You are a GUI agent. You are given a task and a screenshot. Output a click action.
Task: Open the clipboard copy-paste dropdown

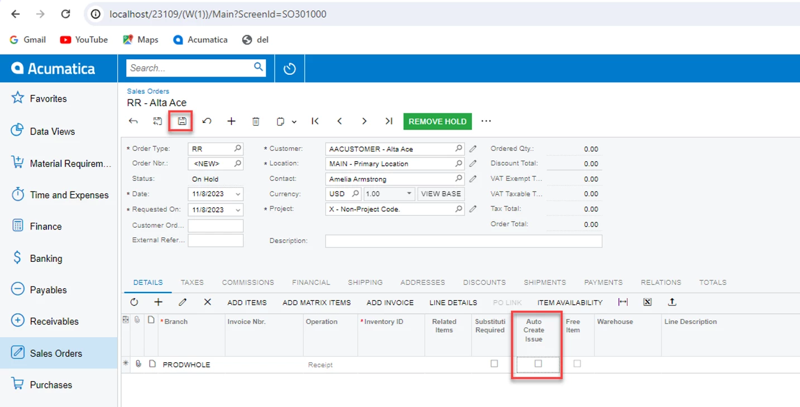point(286,121)
